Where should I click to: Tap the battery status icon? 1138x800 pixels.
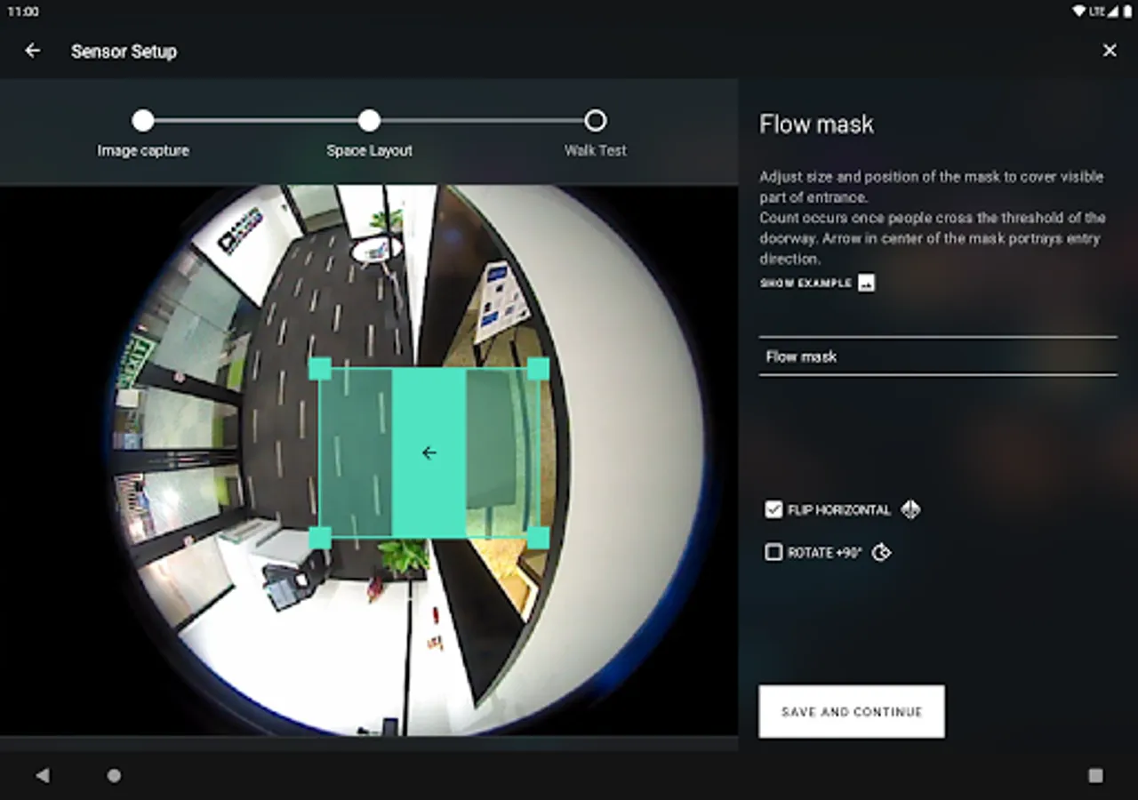1126,12
